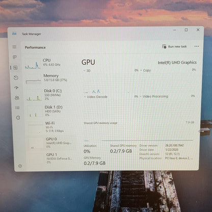Click the Driver date 1/22/2020 value

tap(172, 150)
